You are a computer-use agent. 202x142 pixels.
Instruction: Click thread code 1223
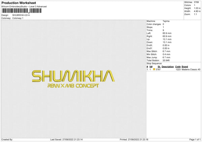[178, 69]
